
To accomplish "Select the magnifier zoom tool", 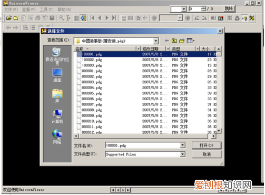I will point(62,18).
